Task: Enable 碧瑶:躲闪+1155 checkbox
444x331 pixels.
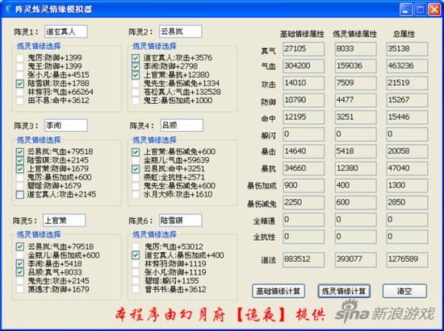Action: (136, 281)
